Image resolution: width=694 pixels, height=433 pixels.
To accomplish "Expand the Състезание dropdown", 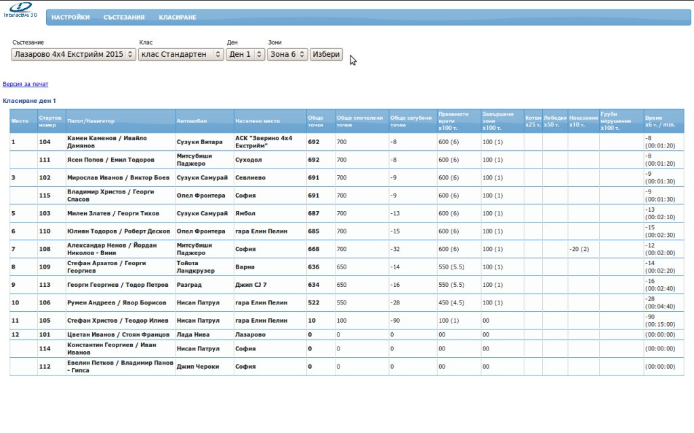I will click(73, 54).
